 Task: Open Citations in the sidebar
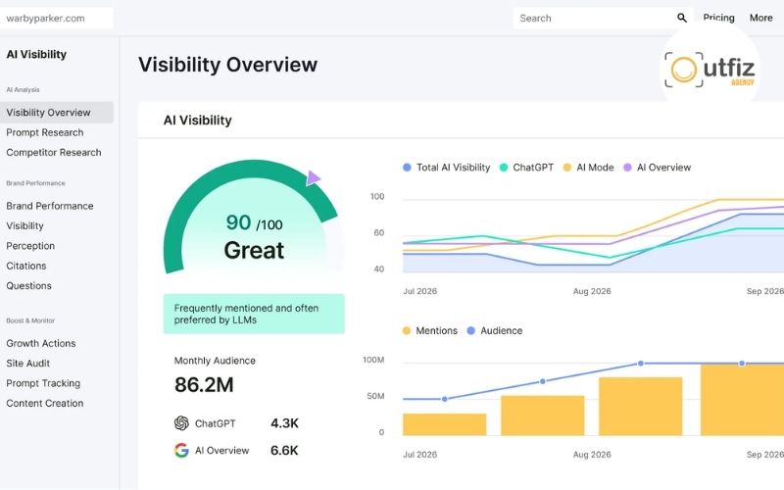click(26, 266)
